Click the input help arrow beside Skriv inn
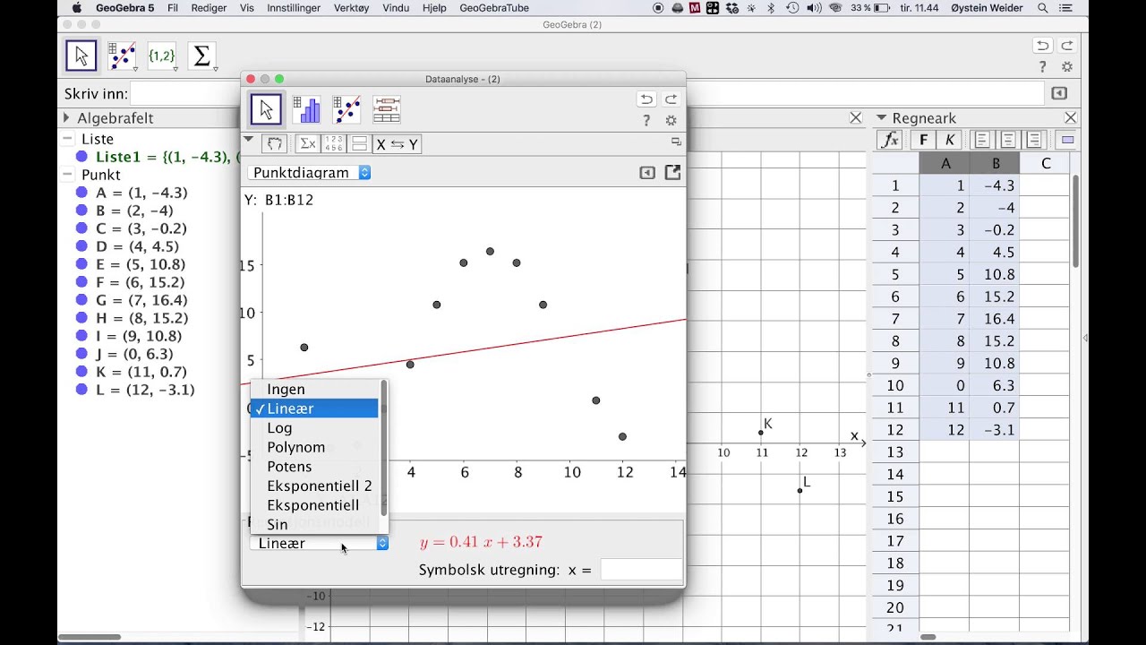 click(1059, 93)
